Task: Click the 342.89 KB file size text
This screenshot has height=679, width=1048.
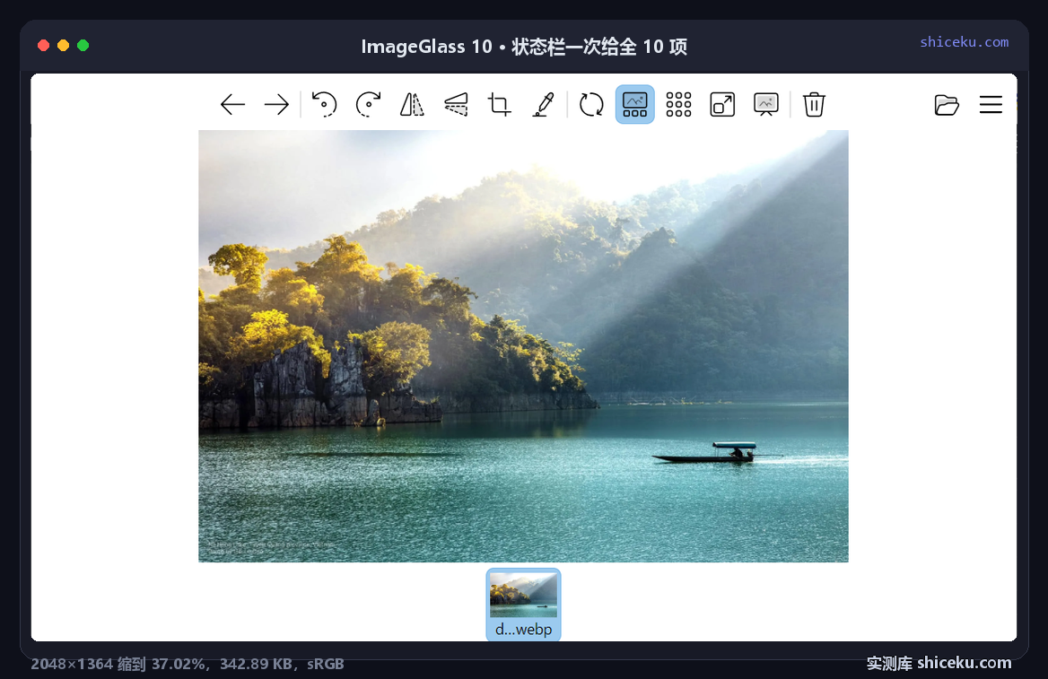Action: tap(256, 664)
